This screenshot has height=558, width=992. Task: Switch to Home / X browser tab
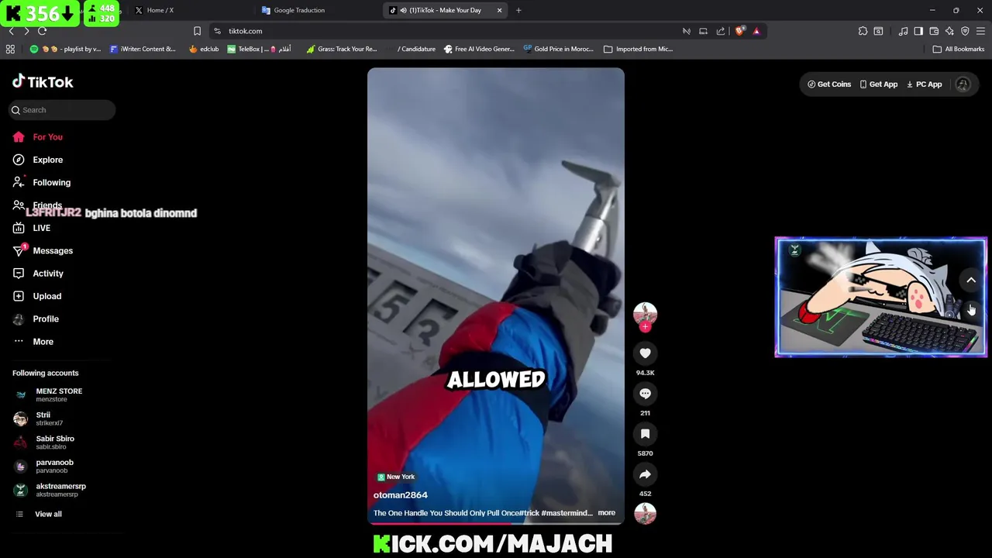point(160,10)
